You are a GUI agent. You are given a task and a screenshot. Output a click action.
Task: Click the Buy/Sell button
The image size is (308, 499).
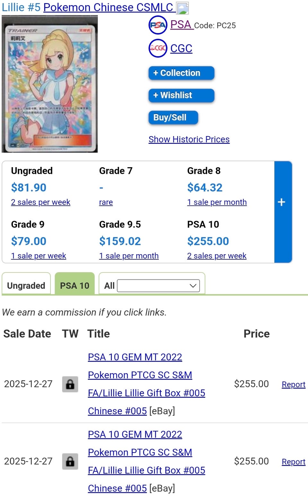(173, 117)
